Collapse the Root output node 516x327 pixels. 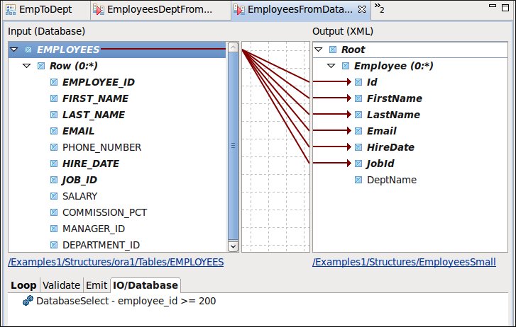pos(318,50)
